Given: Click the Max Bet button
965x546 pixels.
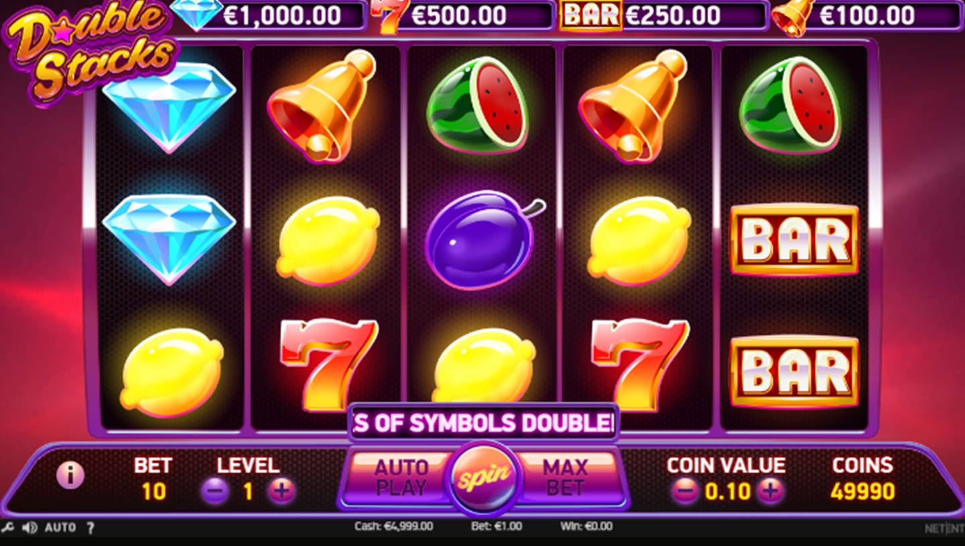Looking at the screenshot, I should [564, 478].
